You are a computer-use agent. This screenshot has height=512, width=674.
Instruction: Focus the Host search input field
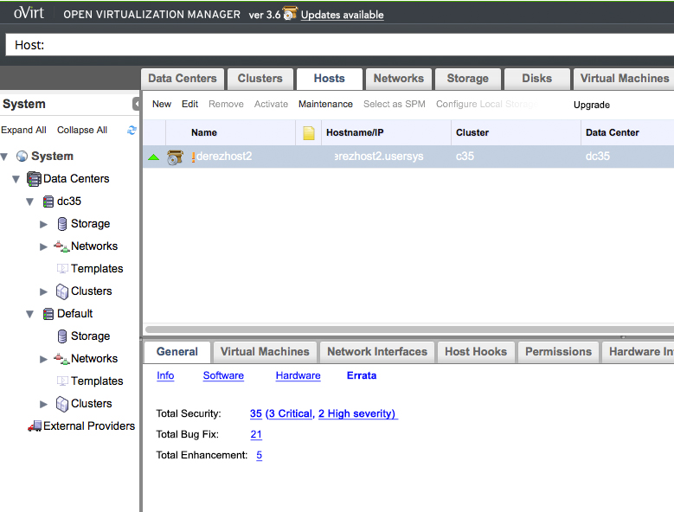pyautogui.click(x=346, y=45)
